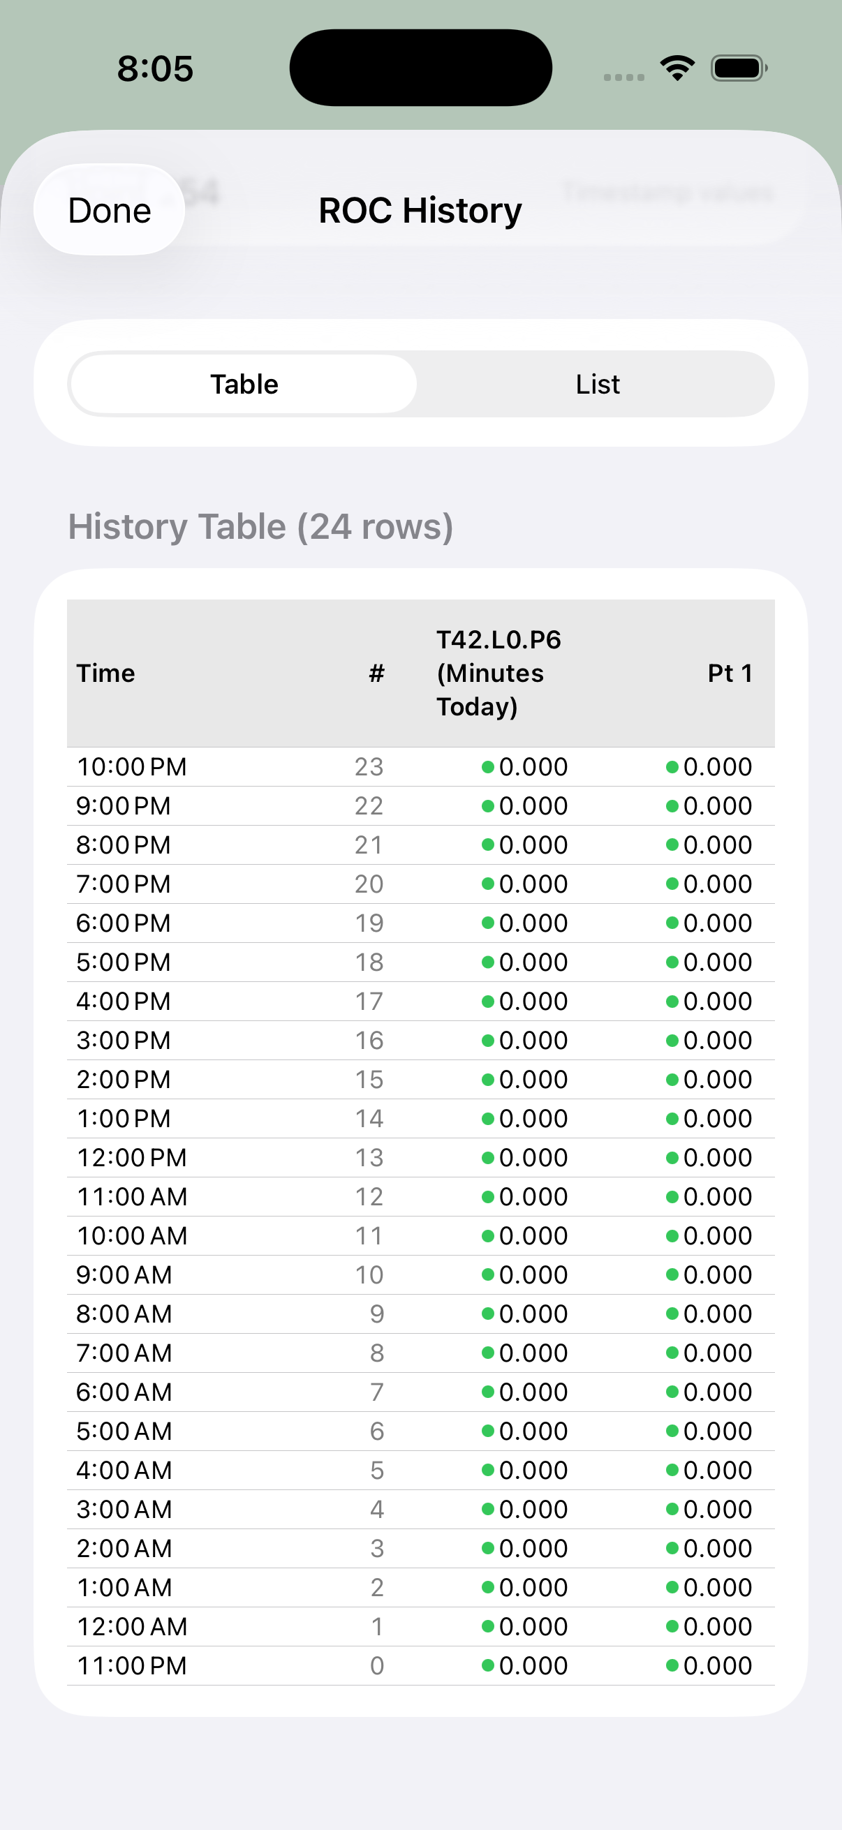This screenshot has height=1830, width=842.
Task: Tap row number 13 in the table
Action: click(369, 1157)
